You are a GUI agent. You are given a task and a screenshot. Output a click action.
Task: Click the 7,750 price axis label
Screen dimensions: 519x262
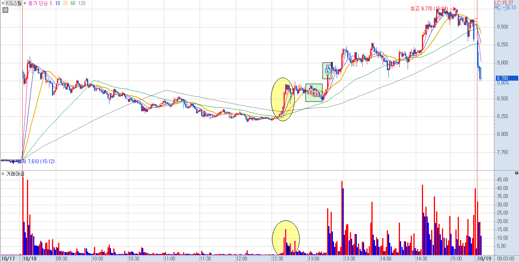(x=502, y=152)
